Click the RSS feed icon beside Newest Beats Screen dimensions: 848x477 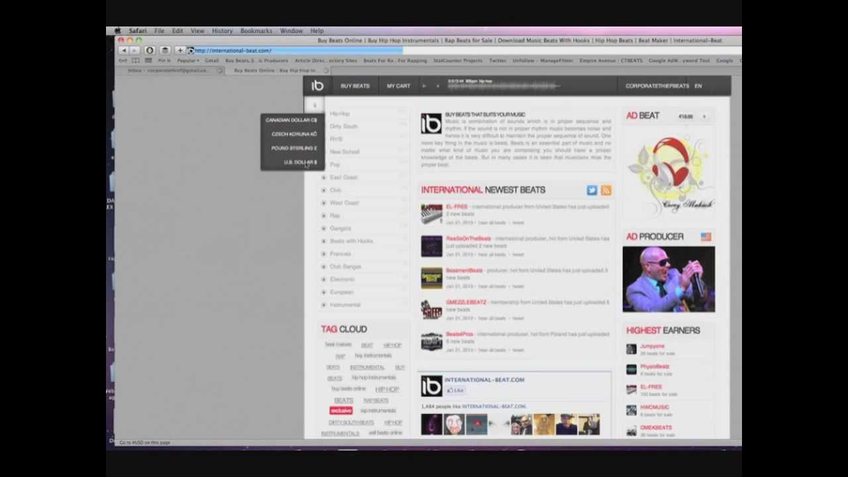tap(606, 190)
